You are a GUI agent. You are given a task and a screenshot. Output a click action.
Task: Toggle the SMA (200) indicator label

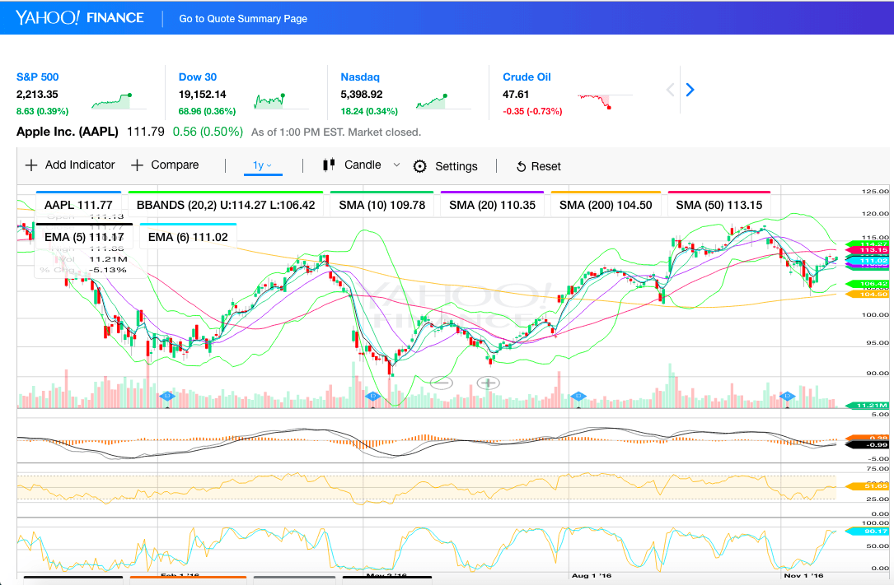pyautogui.click(x=606, y=204)
